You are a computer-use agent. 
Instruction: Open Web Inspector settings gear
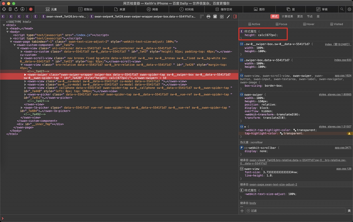click(349, 9)
